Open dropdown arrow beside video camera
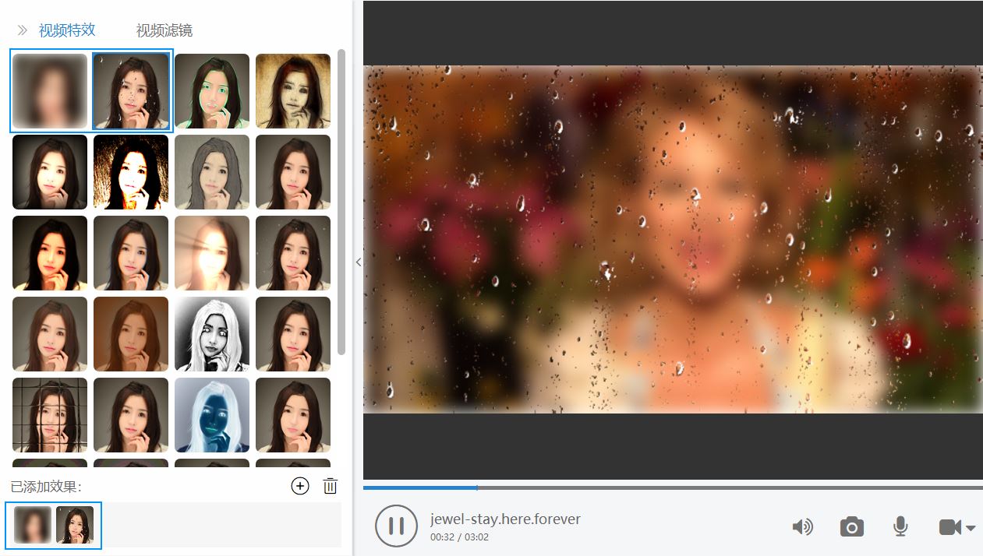 [971, 528]
